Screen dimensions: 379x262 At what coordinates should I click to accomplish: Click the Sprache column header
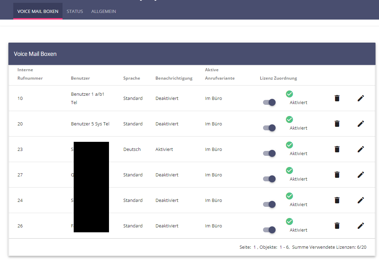click(131, 78)
